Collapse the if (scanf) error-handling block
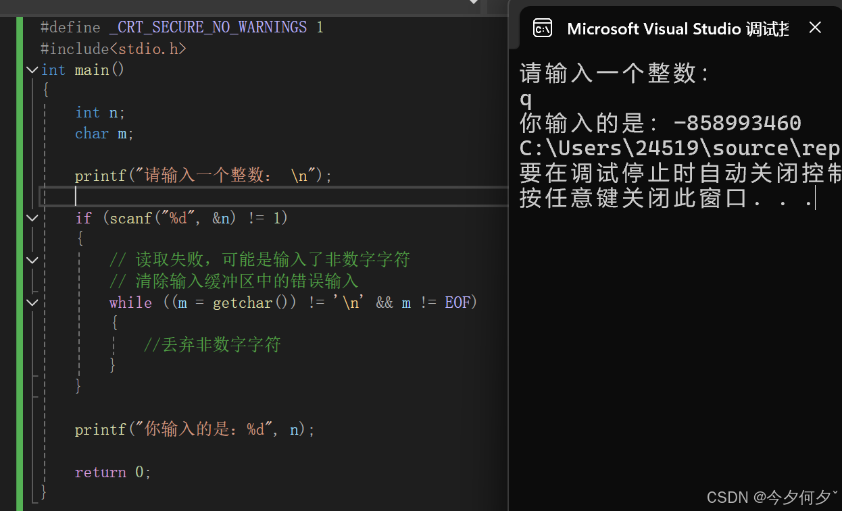Screen dimensions: 842x511 pos(32,217)
